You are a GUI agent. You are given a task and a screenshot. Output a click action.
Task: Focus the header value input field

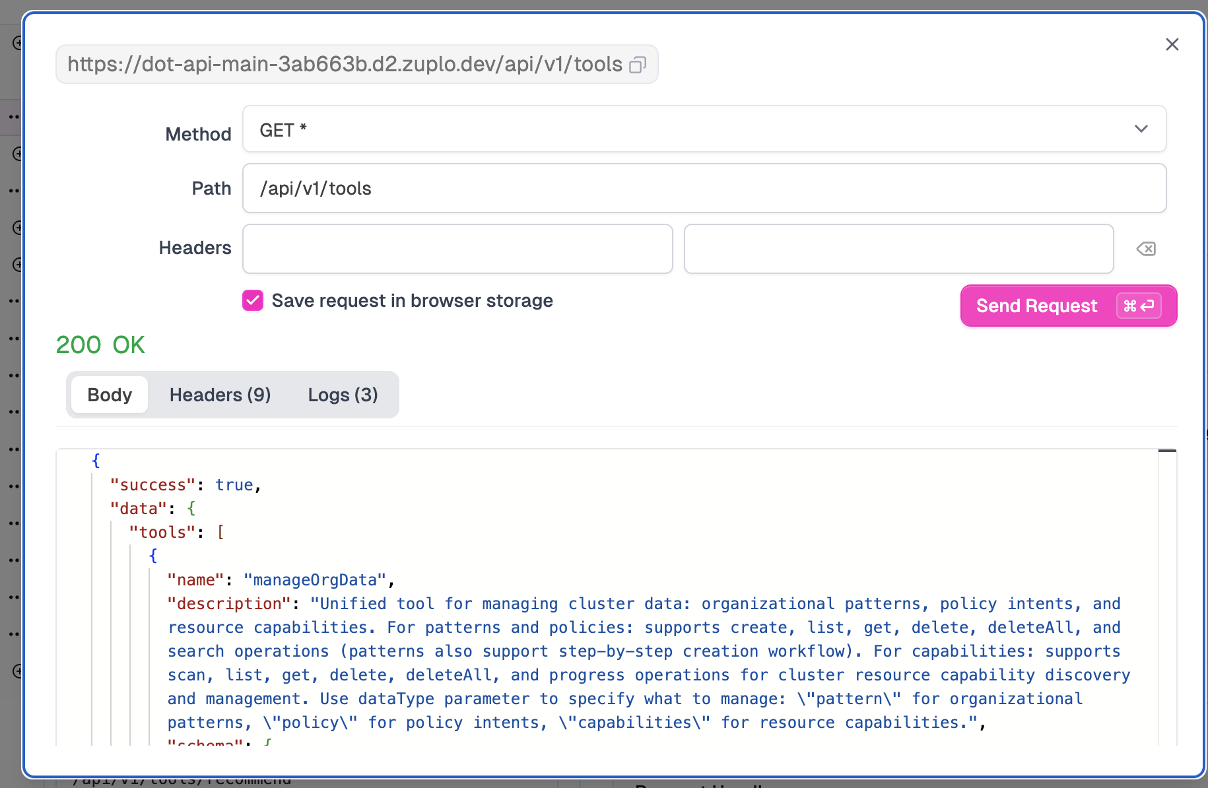pyautogui.click(x=898, y=249)
